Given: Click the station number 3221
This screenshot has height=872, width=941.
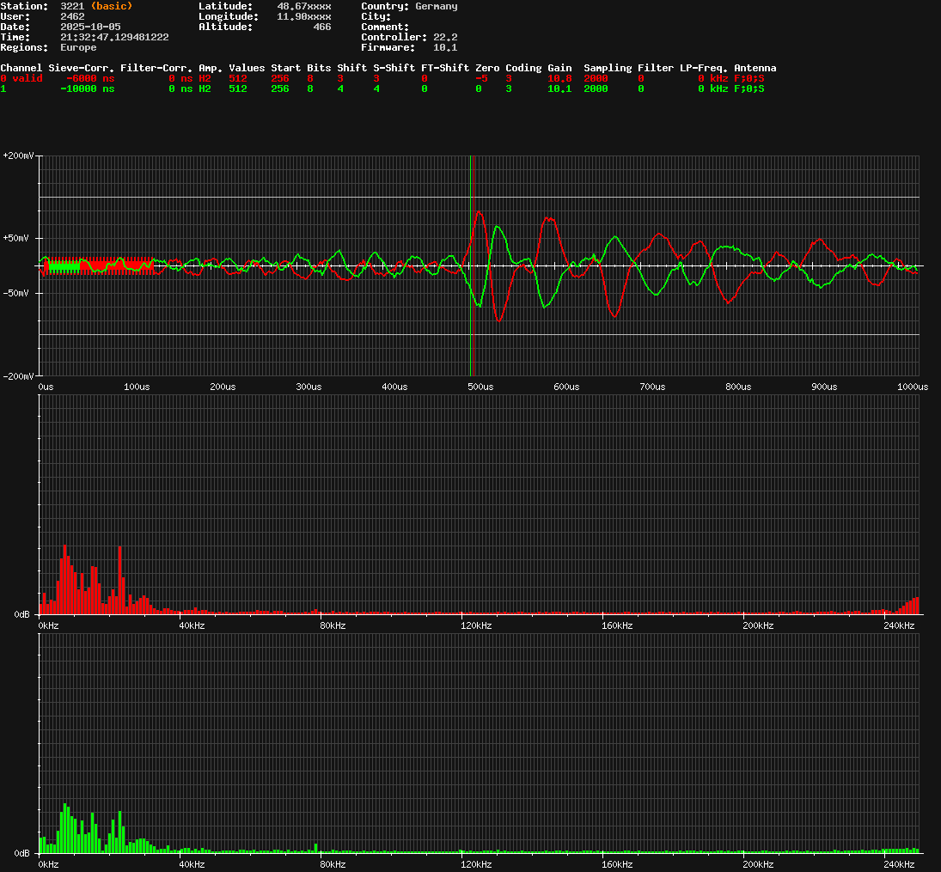Looking at the screenshot, I should [x=72, y=6].
